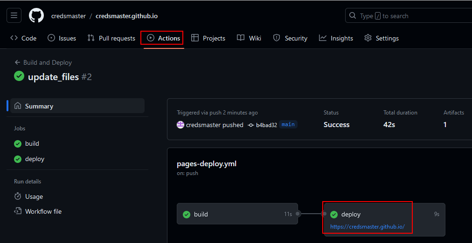Click the artifacts count 1
The width and height of the screenshot is (472, 243).
click(445, 125)
